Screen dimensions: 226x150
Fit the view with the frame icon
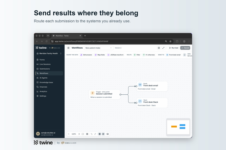pyautogui.click(x=83, y=134)
